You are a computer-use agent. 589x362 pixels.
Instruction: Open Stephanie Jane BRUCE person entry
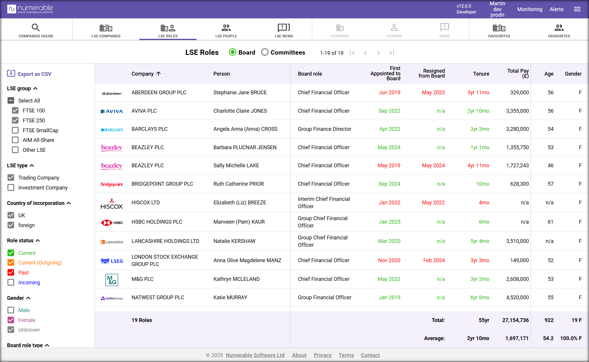coord(240,93)
